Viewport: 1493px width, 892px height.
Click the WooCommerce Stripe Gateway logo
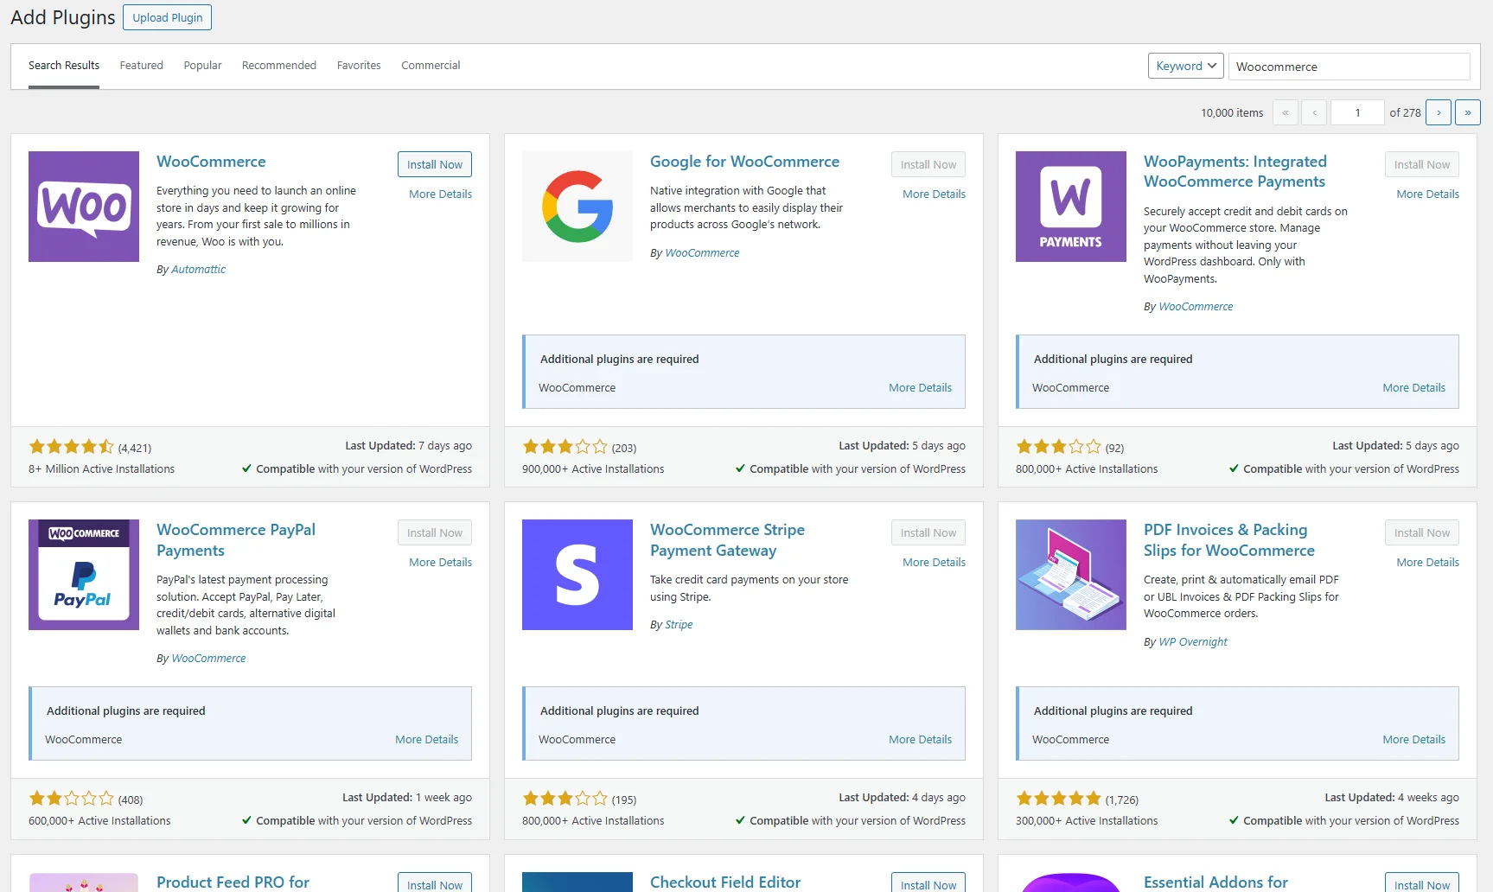[577, 575]
